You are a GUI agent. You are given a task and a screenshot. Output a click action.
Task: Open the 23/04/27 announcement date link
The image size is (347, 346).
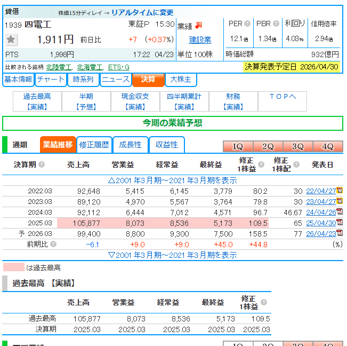pyautogui.click(x=321, y=201)
